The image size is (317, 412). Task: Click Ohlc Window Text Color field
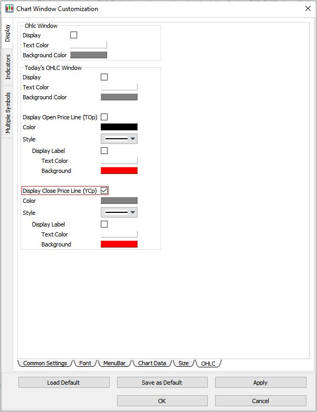pyautogui.click(x=88, y=45)
